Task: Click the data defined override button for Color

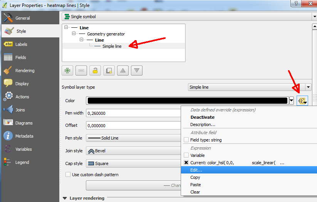Action: (302, 101)
